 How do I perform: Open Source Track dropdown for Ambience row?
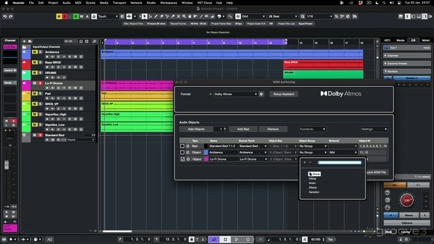[x=253, y=152]
